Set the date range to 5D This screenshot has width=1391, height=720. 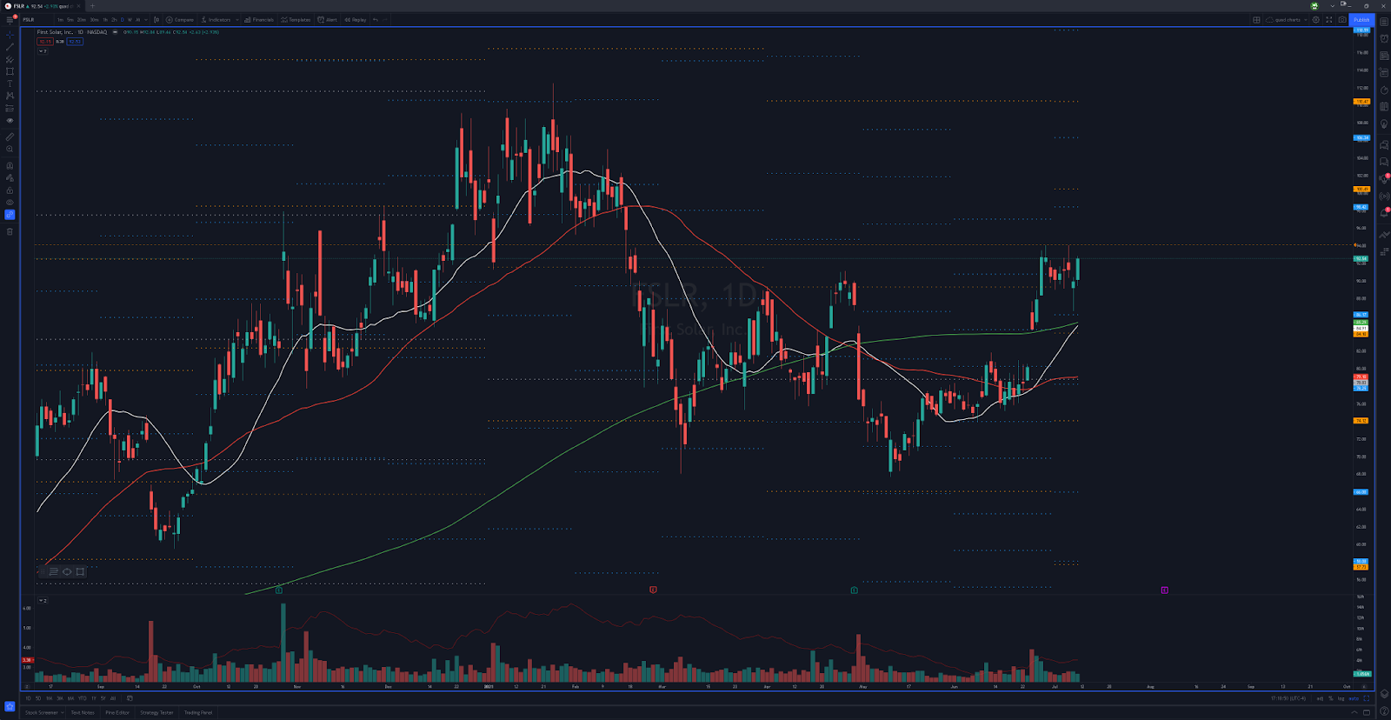pos(38,698)
